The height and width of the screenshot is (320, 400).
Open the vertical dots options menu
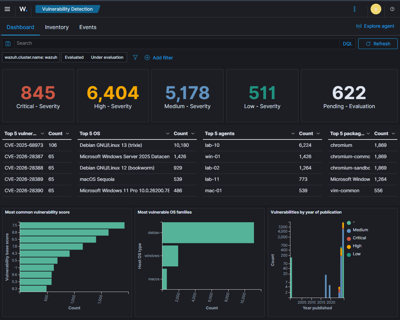point(354,9)
